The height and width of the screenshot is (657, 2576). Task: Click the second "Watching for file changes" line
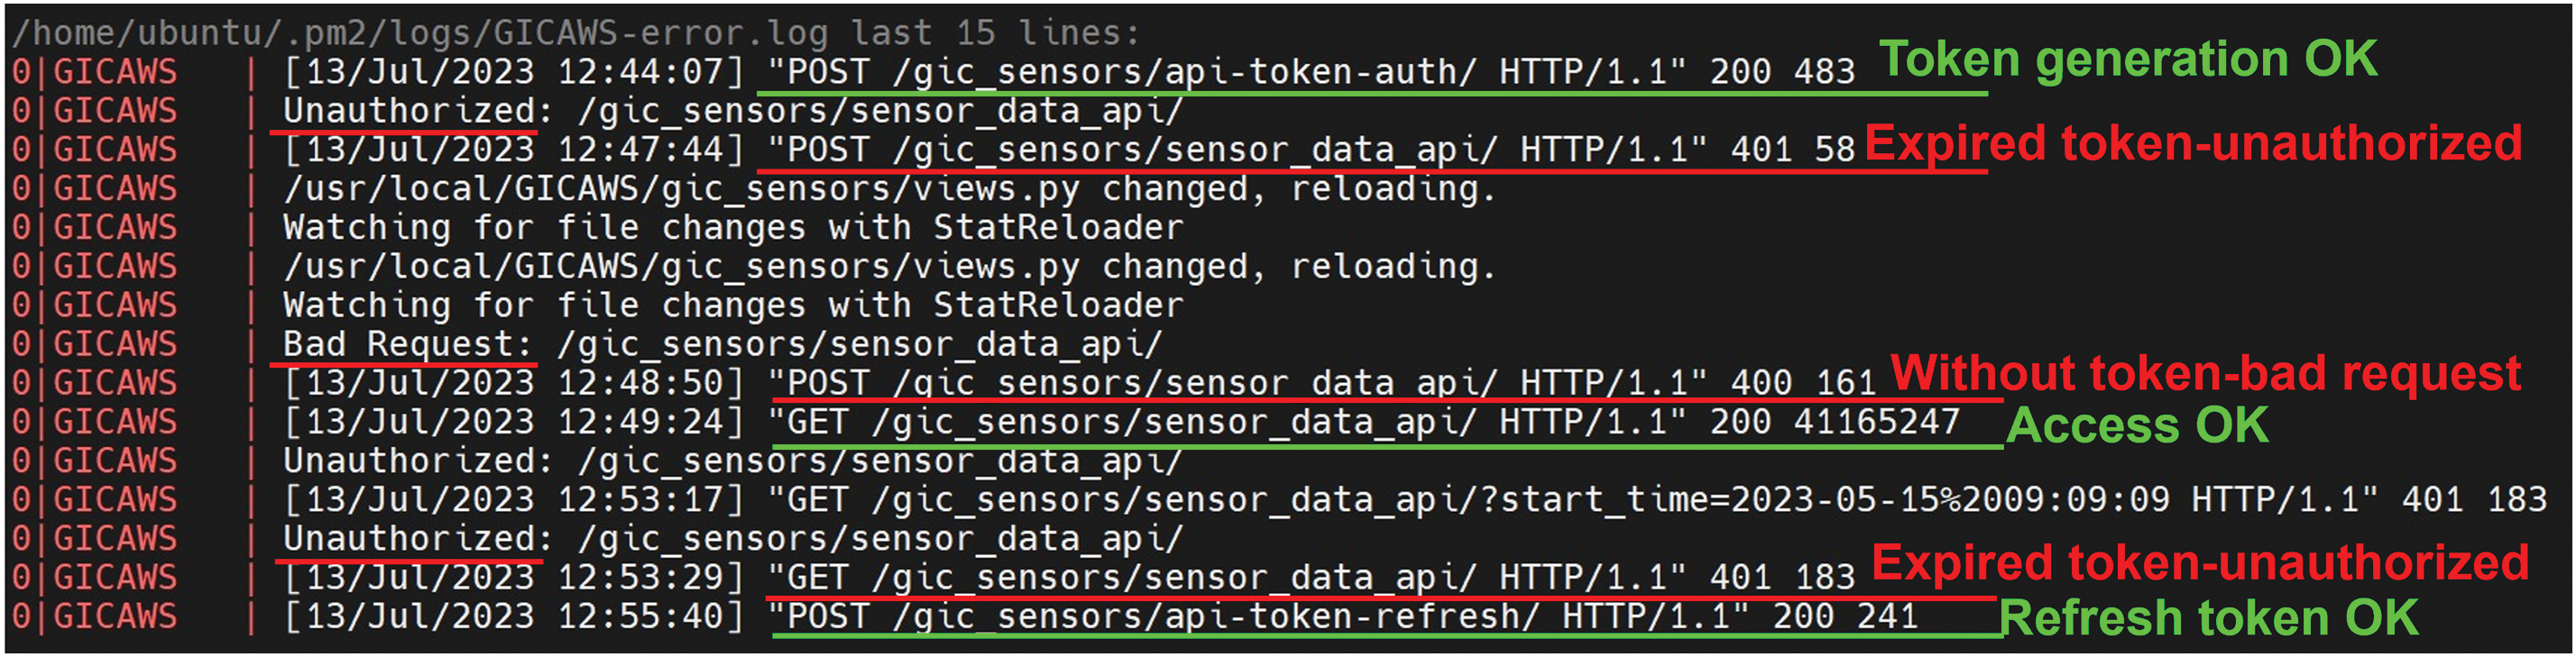coord(732,306)
